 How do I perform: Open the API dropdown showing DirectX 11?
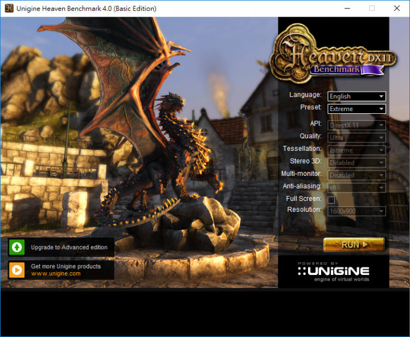[356, 125]
